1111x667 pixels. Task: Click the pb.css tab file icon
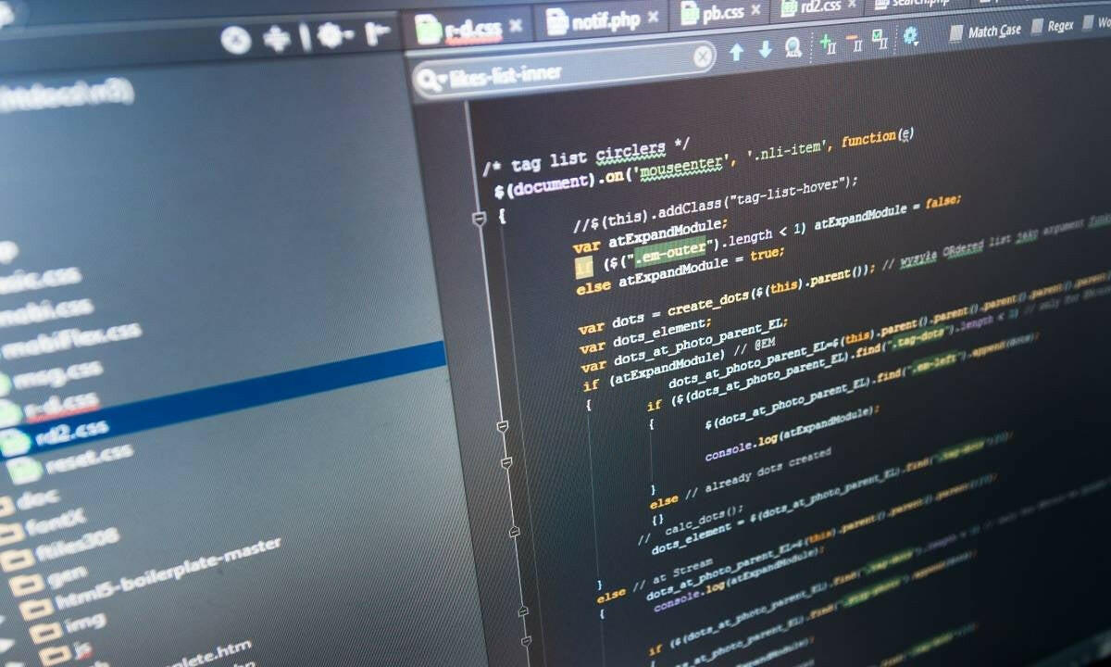[x=690, y=13]
